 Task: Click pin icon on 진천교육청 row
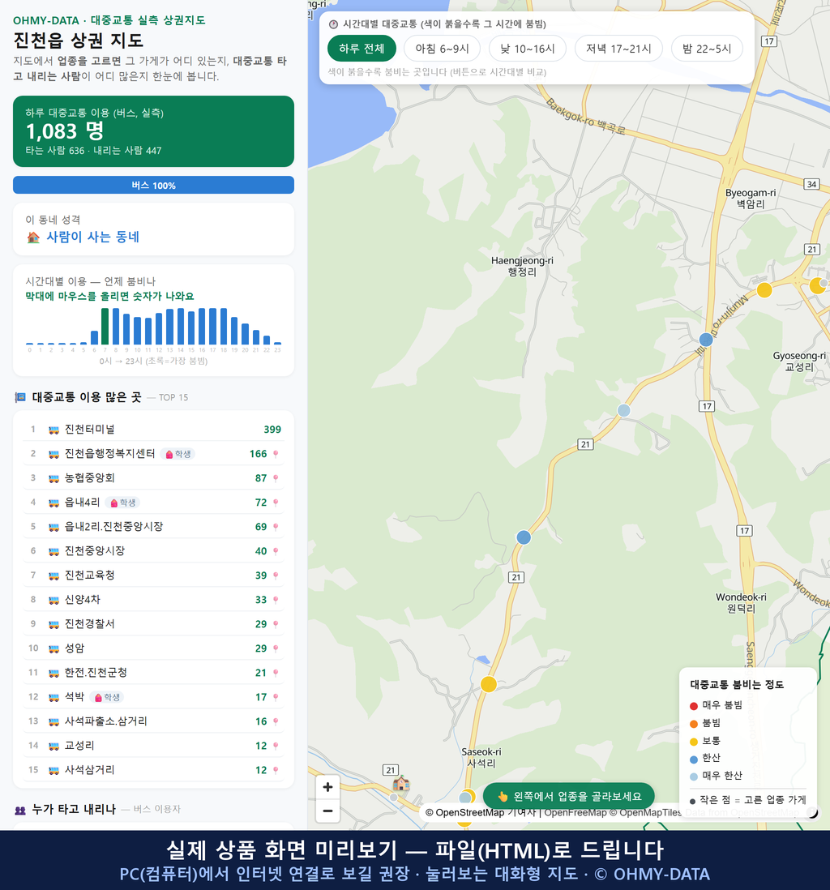[276, 576]
